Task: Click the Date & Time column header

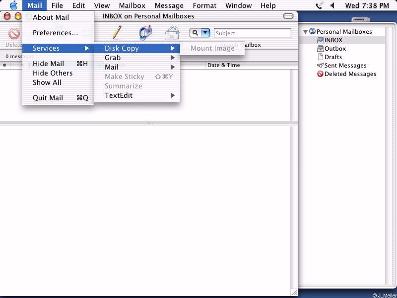Action: tap(248, 65)
